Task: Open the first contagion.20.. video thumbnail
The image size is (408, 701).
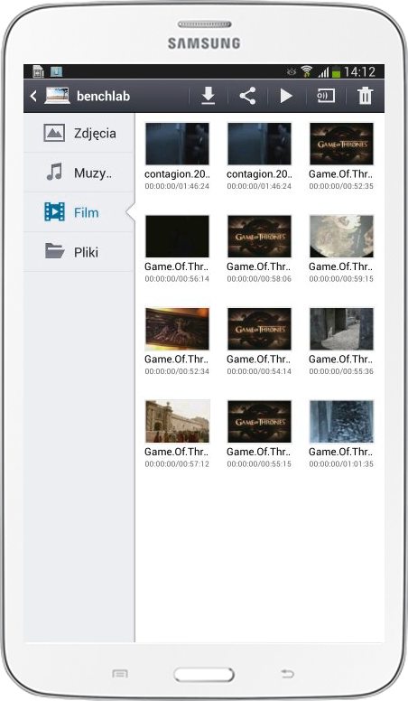Action: 177,144
